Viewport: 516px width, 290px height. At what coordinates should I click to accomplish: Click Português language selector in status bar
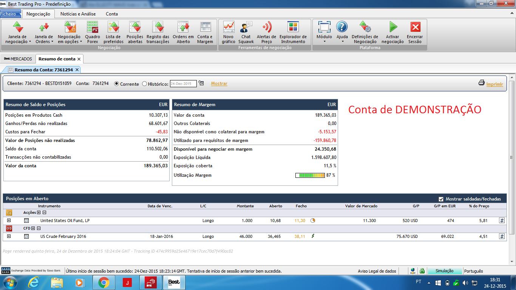pos(473,271)
